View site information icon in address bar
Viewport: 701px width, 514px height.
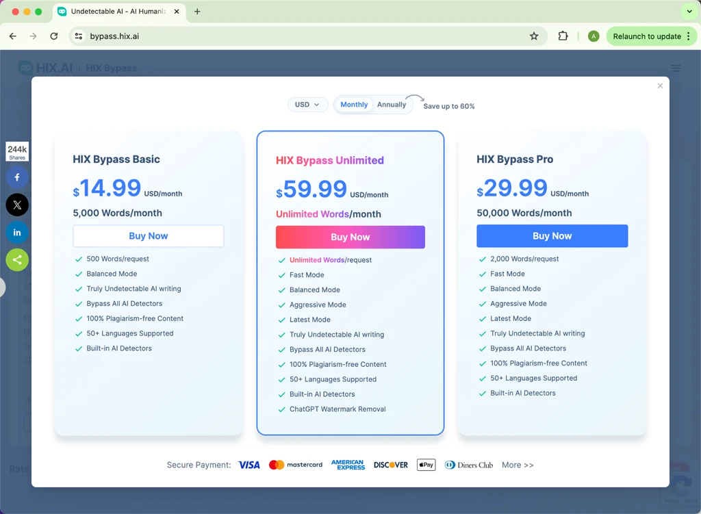click(79, 36)
